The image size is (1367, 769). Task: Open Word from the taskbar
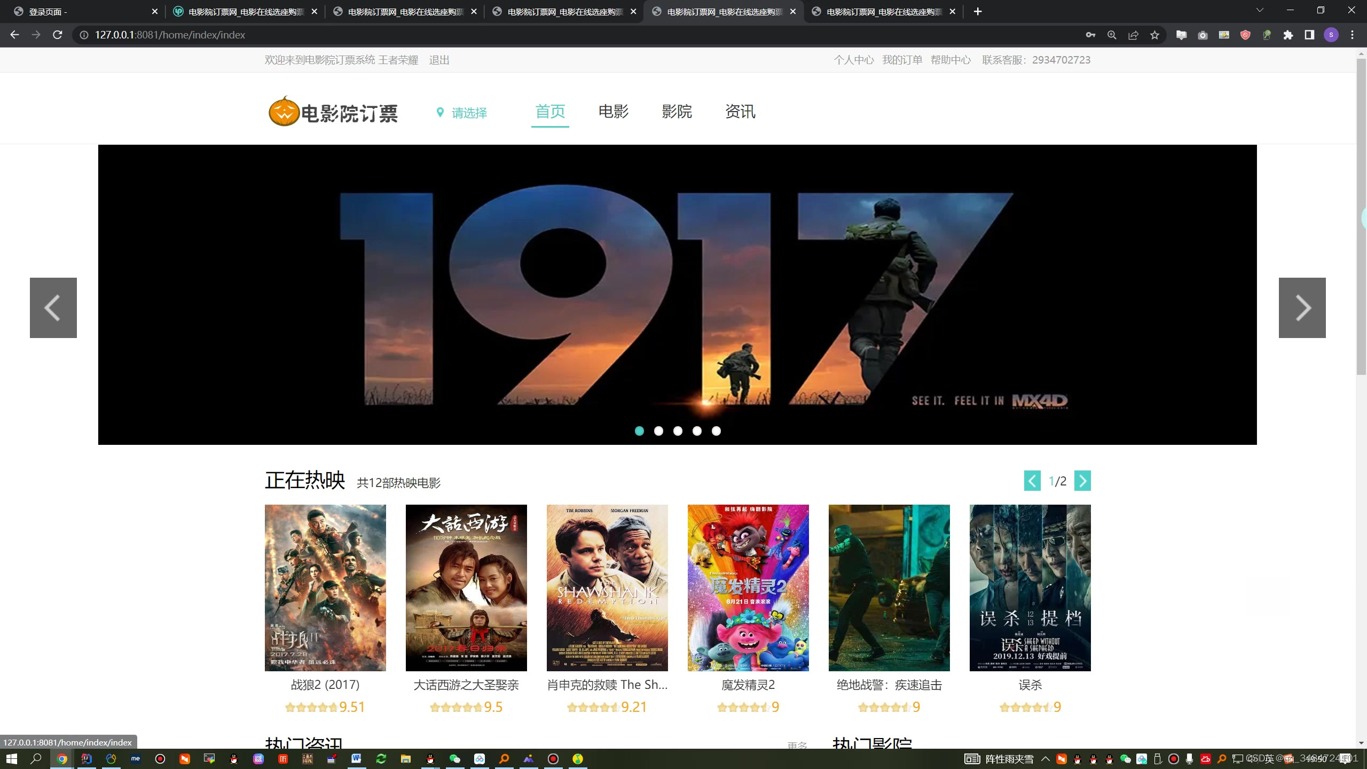tap(356, 758)
